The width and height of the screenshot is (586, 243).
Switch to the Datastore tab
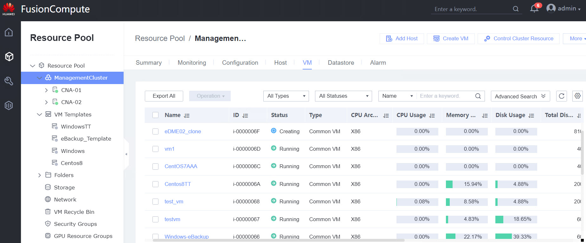341,63
